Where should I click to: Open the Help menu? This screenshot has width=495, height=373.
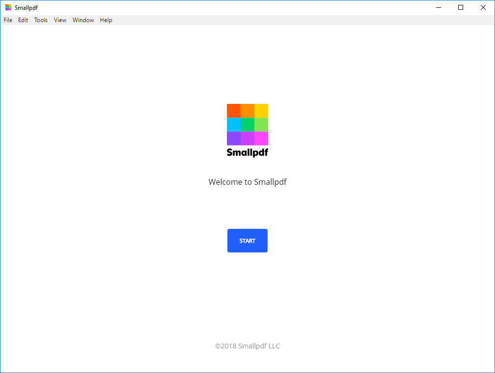[x=106, y=20]
